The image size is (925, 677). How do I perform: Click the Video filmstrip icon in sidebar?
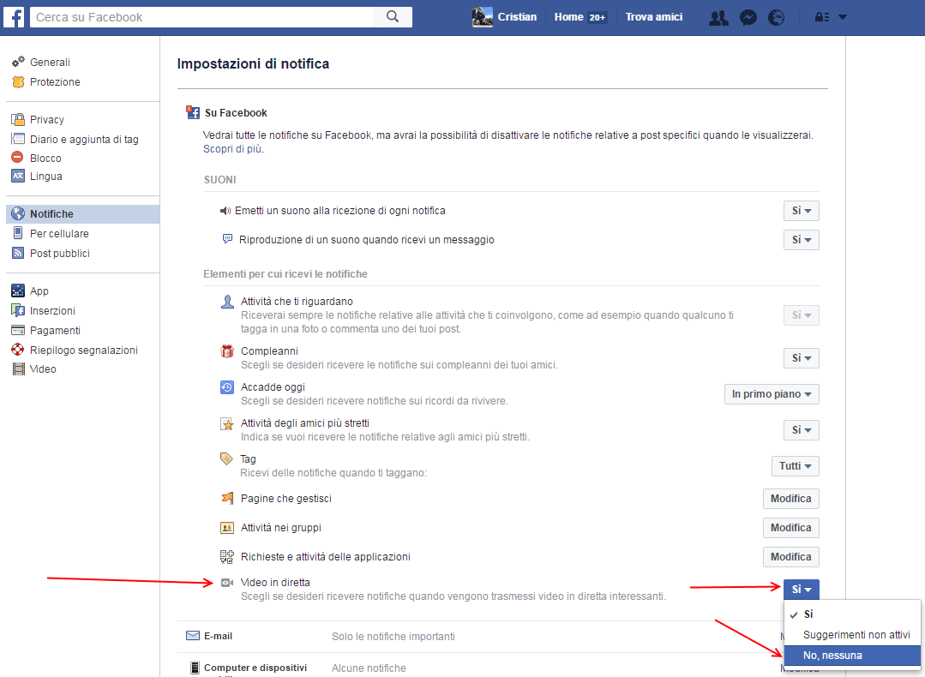click(18, 369)
